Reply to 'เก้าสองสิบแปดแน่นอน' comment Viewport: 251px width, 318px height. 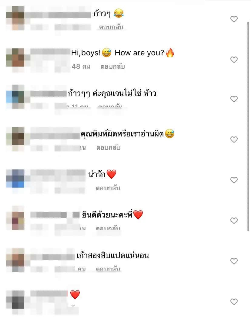coord(108,268)
